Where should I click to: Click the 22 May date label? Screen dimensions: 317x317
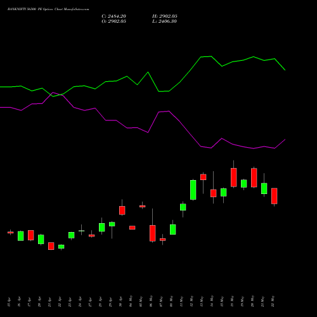tap(273, 301)
